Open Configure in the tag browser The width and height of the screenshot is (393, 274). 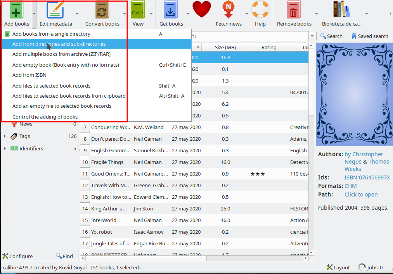pyautogui.click(x=17, y=256)
